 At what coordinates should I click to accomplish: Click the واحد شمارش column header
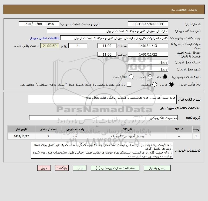[75, 129]
